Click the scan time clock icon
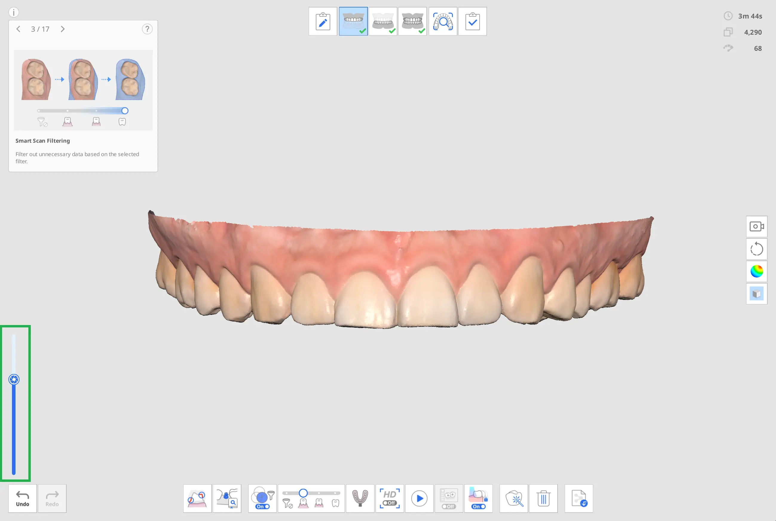The image size is (776, 521). coord(728,16)
